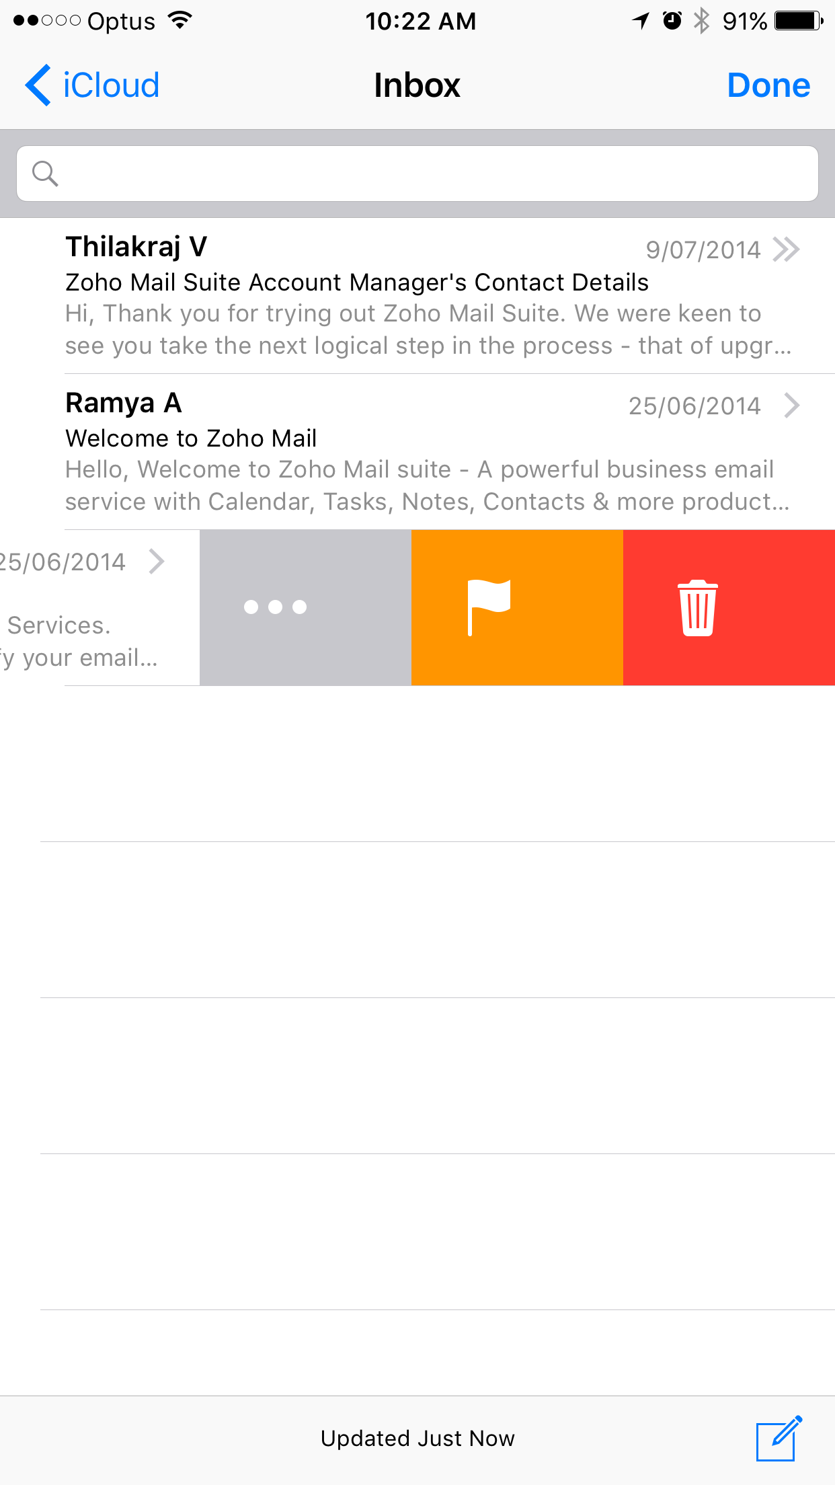Tap the red trash delete button

point(729,607)
